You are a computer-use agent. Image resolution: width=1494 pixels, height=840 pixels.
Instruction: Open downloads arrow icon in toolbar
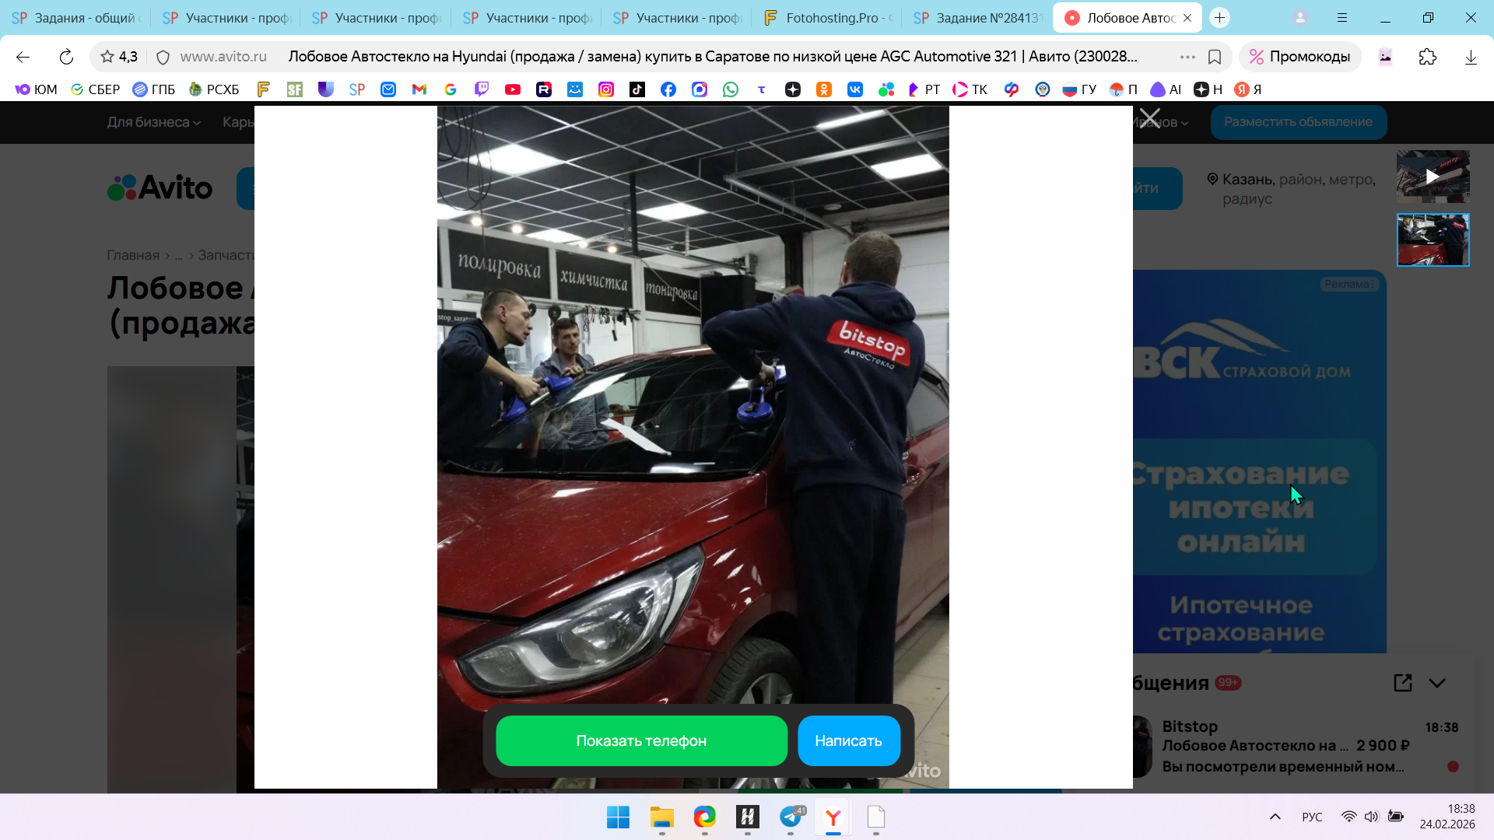tap(1470, 57)
